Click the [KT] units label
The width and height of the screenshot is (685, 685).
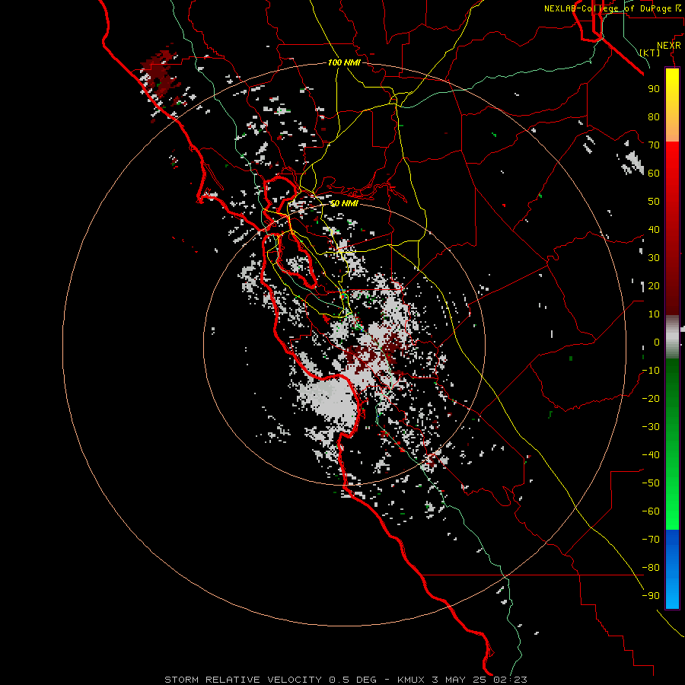pyautogui.click(x=650, y=53)
